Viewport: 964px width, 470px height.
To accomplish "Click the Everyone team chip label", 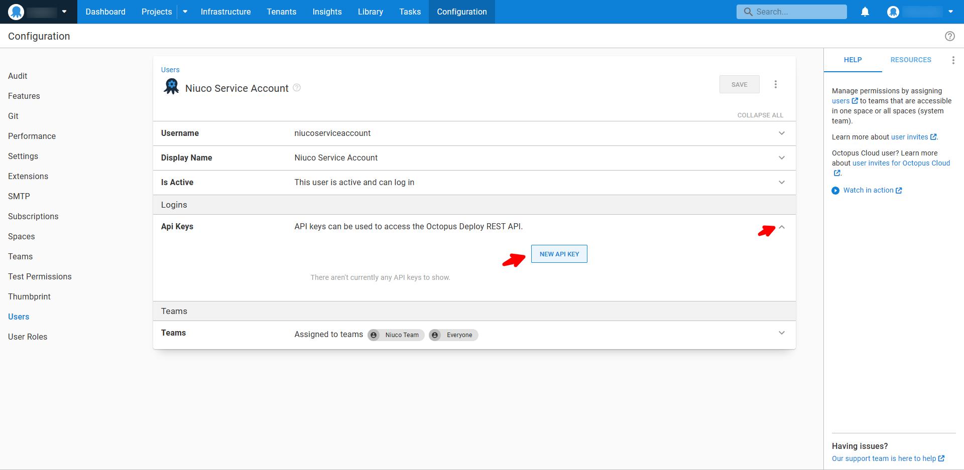I will tap(459, 335).
